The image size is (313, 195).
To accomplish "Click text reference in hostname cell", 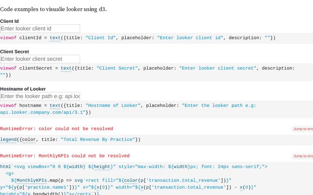I will tap(55, 105).
